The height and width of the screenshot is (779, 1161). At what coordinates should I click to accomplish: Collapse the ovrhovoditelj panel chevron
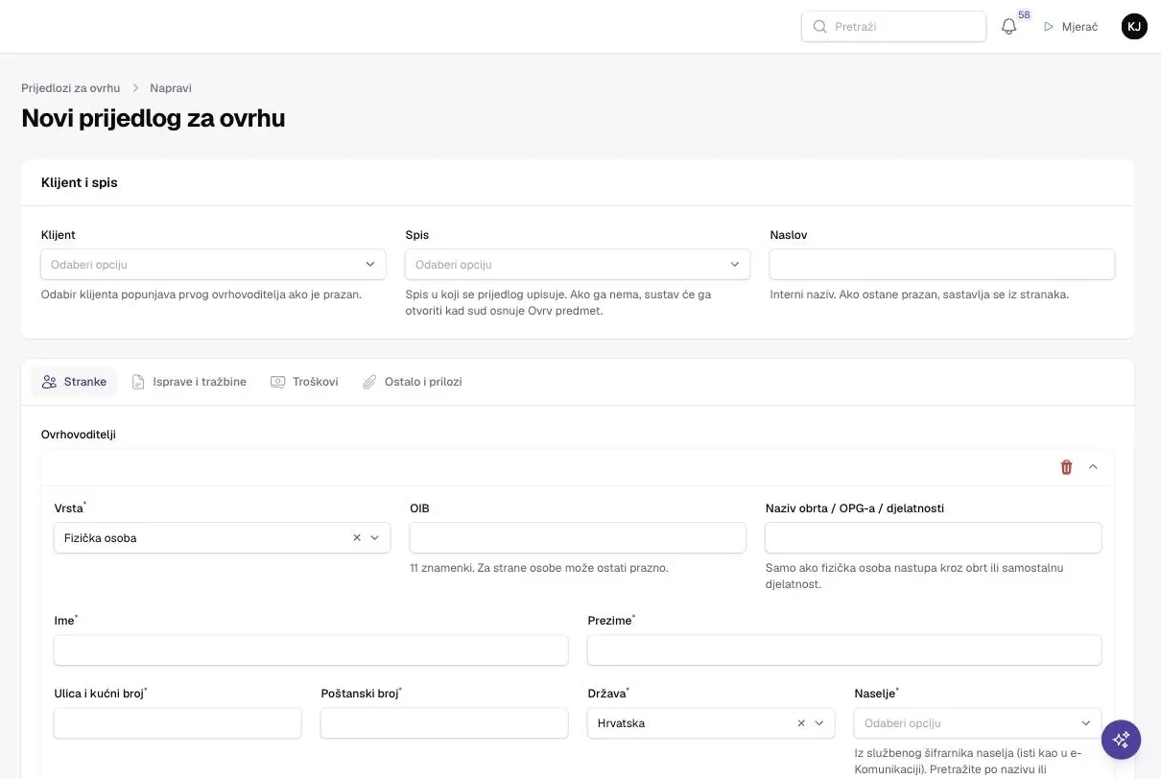1093,467
